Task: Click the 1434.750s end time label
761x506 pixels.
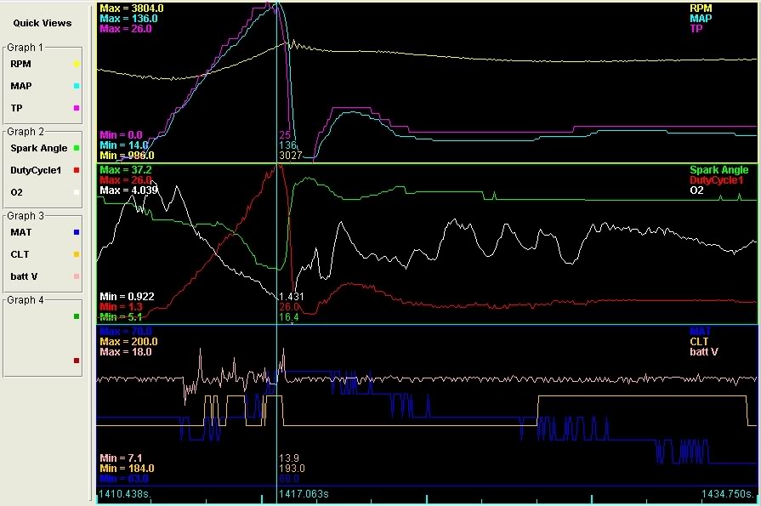Action: 728,494
